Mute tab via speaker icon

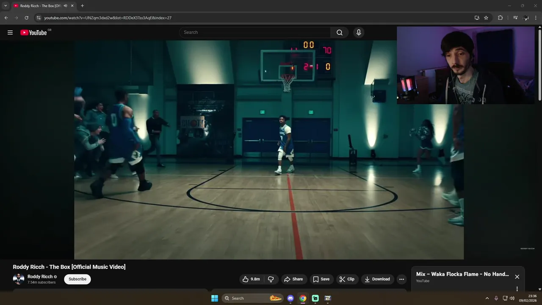[x=65, y=6]
